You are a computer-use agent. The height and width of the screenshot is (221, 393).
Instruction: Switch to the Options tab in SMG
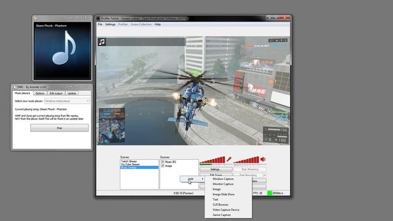coord(40,93)
